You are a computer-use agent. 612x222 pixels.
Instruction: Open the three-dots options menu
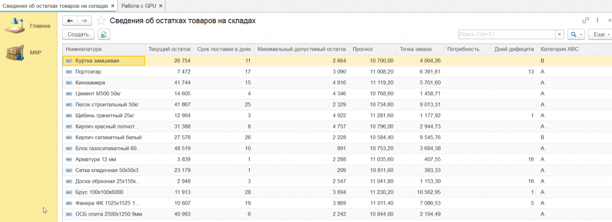coord(597,21)
